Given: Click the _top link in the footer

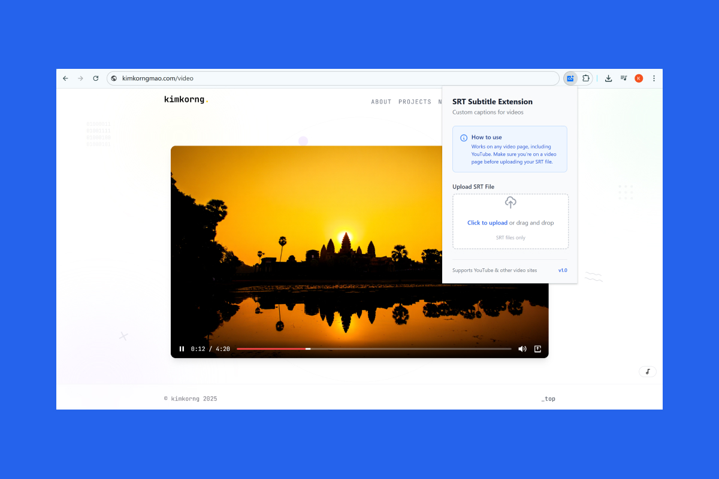Looking at the screenshot, I should tap(548, 399).
